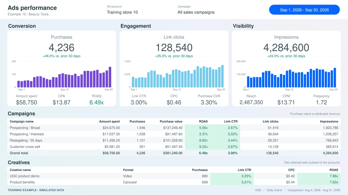This screenshot has width=348, height=195.
Task: Select the Customer cross-sell campaign row
Action: [174, 147]
